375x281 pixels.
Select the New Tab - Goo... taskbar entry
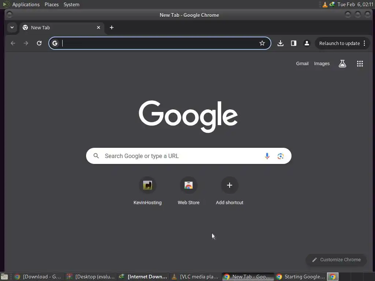pos(248,277)
